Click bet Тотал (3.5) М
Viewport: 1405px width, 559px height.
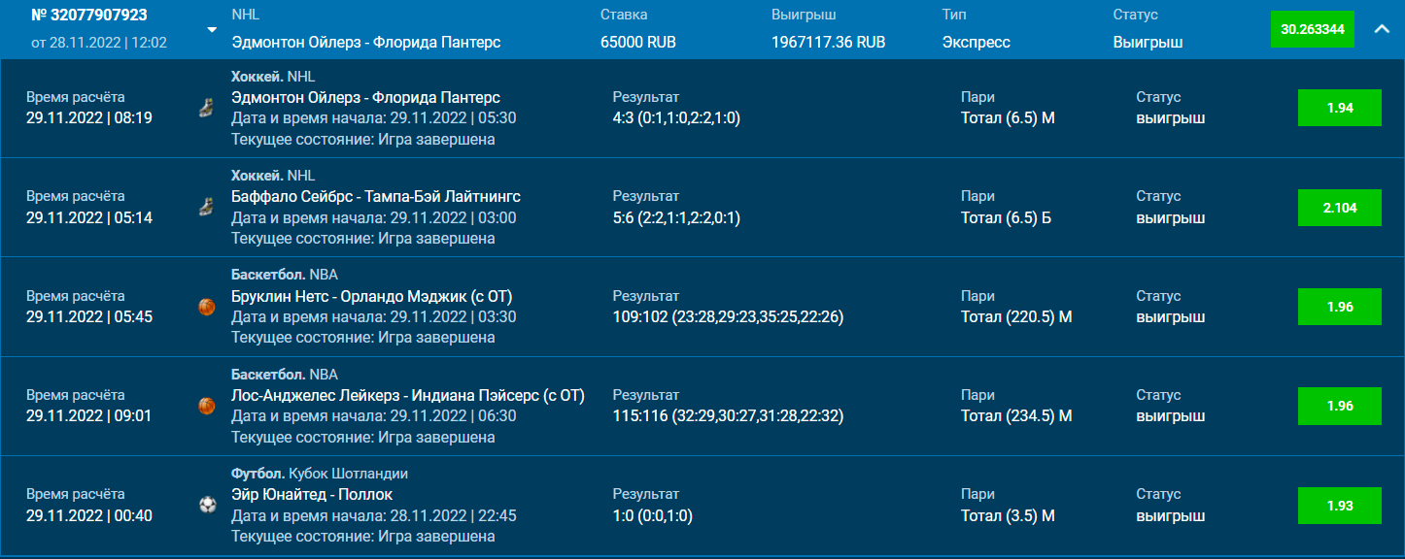[1008, 515]
